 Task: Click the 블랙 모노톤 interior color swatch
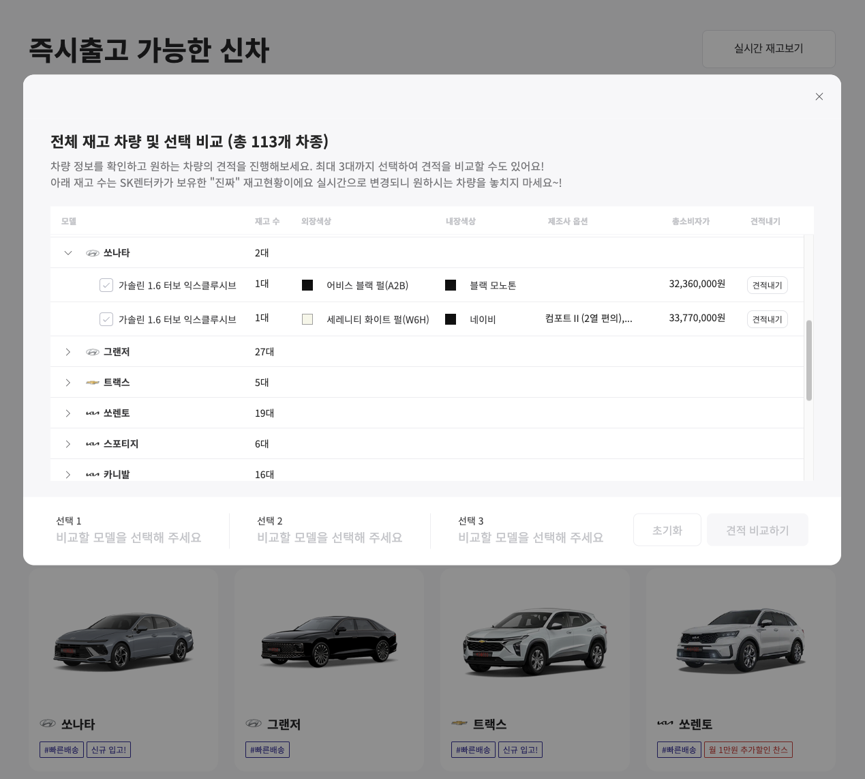tap(451, 285)
